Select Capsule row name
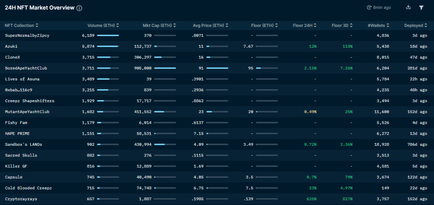Viewport: 434px width, 205px height. click(x=14, y=177)
